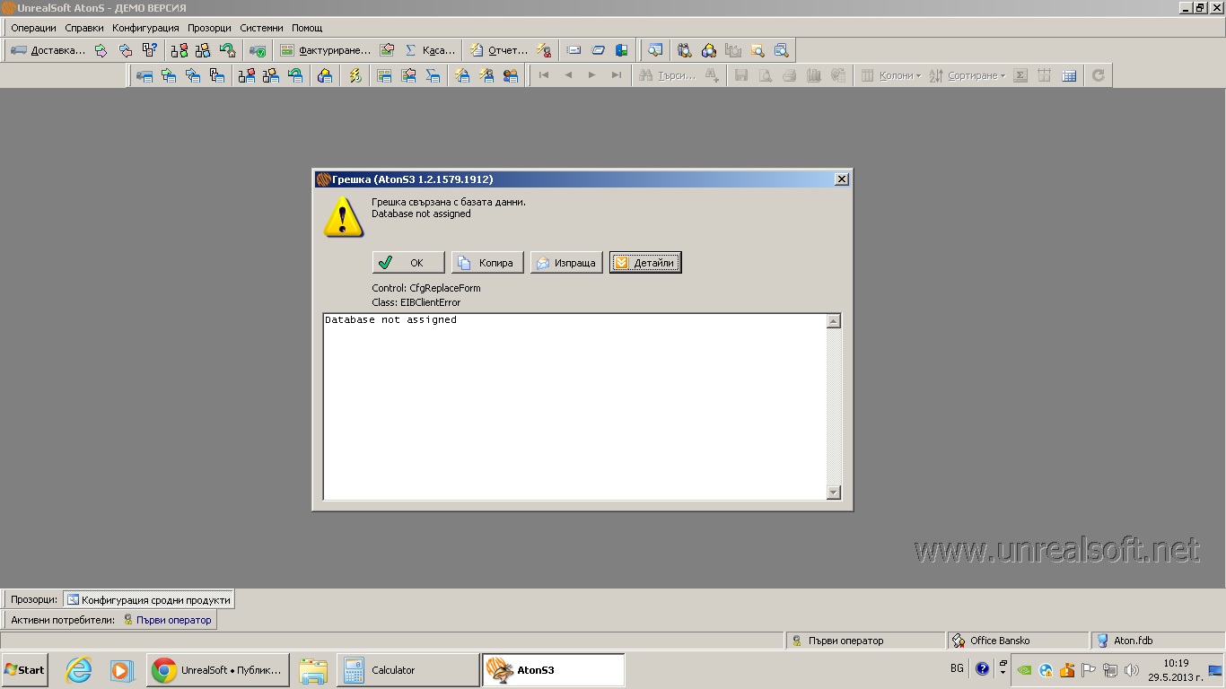The height and width of the screenshot is (689, 1226).
Task: Select Конфигурация сродни продукти window tab
Action: [149, 599]
